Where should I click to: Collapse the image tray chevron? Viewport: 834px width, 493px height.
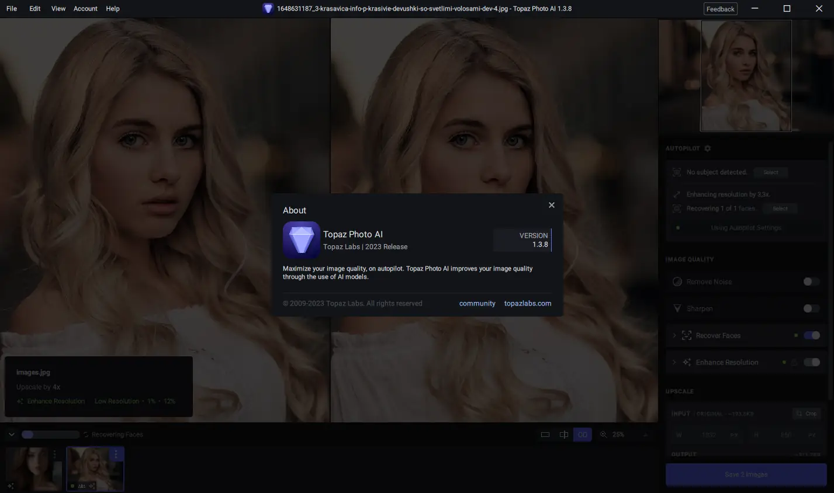coord(12,435)
